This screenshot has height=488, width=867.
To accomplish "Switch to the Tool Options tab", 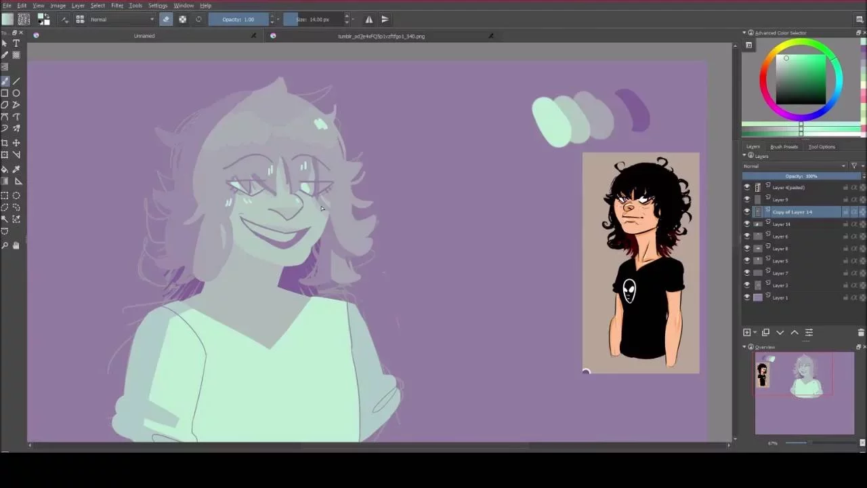I will coord(822,146).
